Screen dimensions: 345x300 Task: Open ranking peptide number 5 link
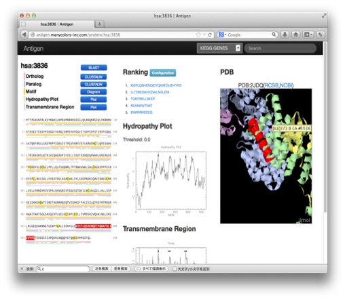(x=141, y=112)
